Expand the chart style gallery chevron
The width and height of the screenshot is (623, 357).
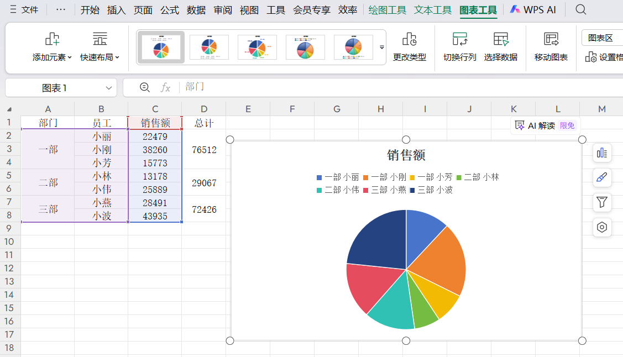tap(381, 48)
